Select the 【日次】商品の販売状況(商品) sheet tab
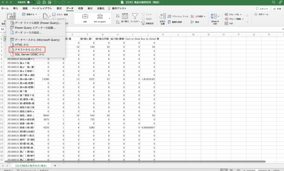Screen dimensions: 284x171 pyautogui.click(x=31, y=166)
